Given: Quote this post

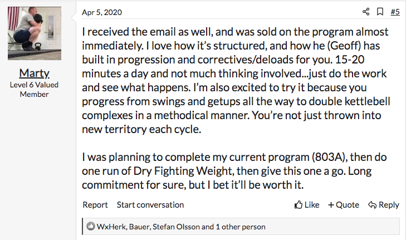Looking at the screenshot, I should 344,205.
